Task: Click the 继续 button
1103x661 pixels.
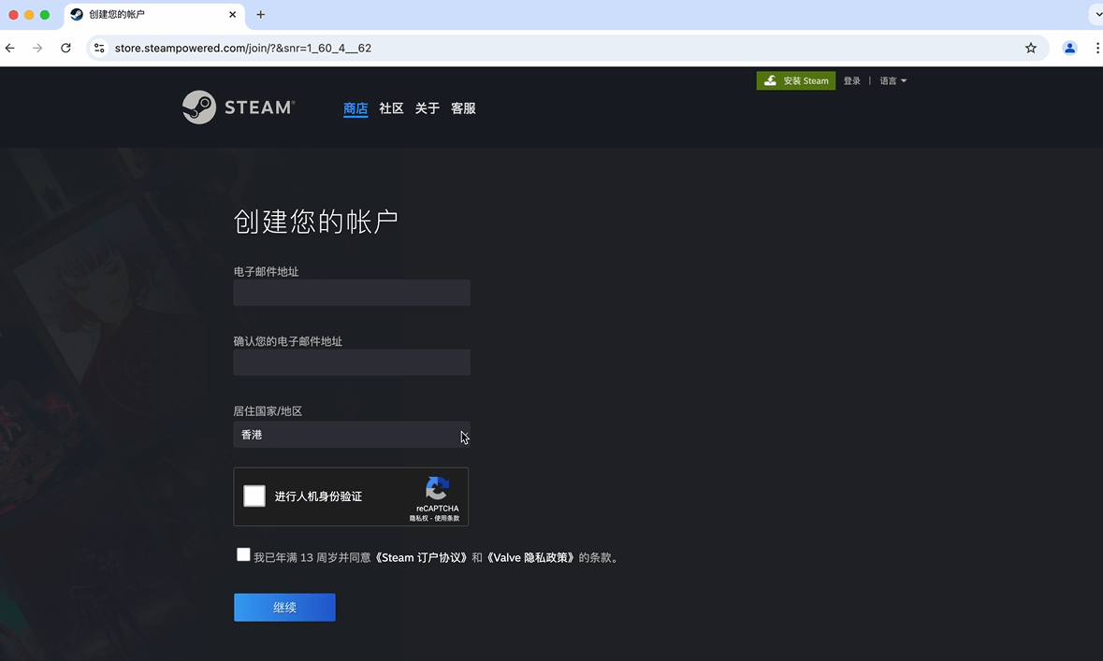Action: coord(283,607)
